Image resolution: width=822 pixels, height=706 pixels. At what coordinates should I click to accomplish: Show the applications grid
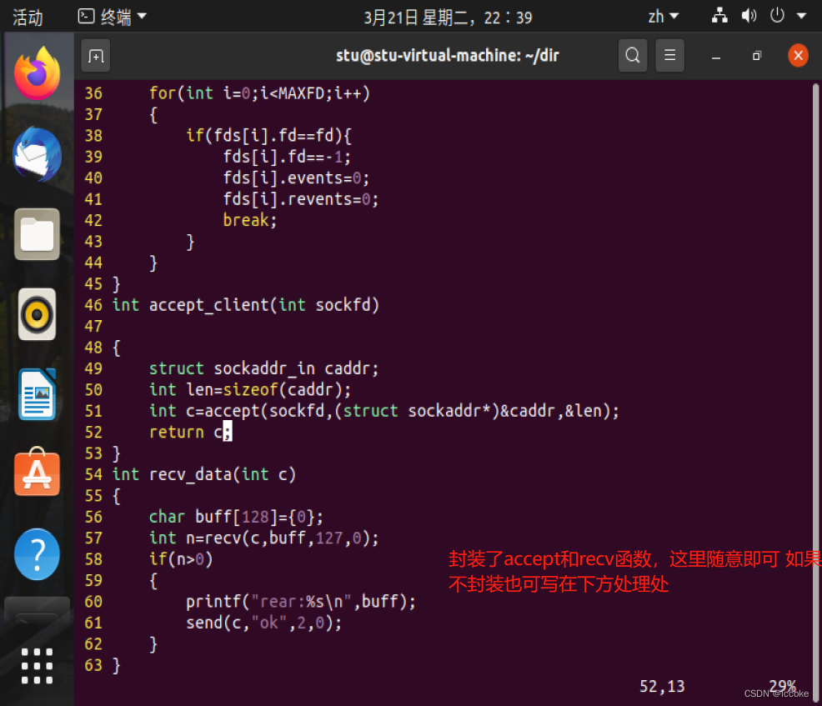click(x=37, y=666)
